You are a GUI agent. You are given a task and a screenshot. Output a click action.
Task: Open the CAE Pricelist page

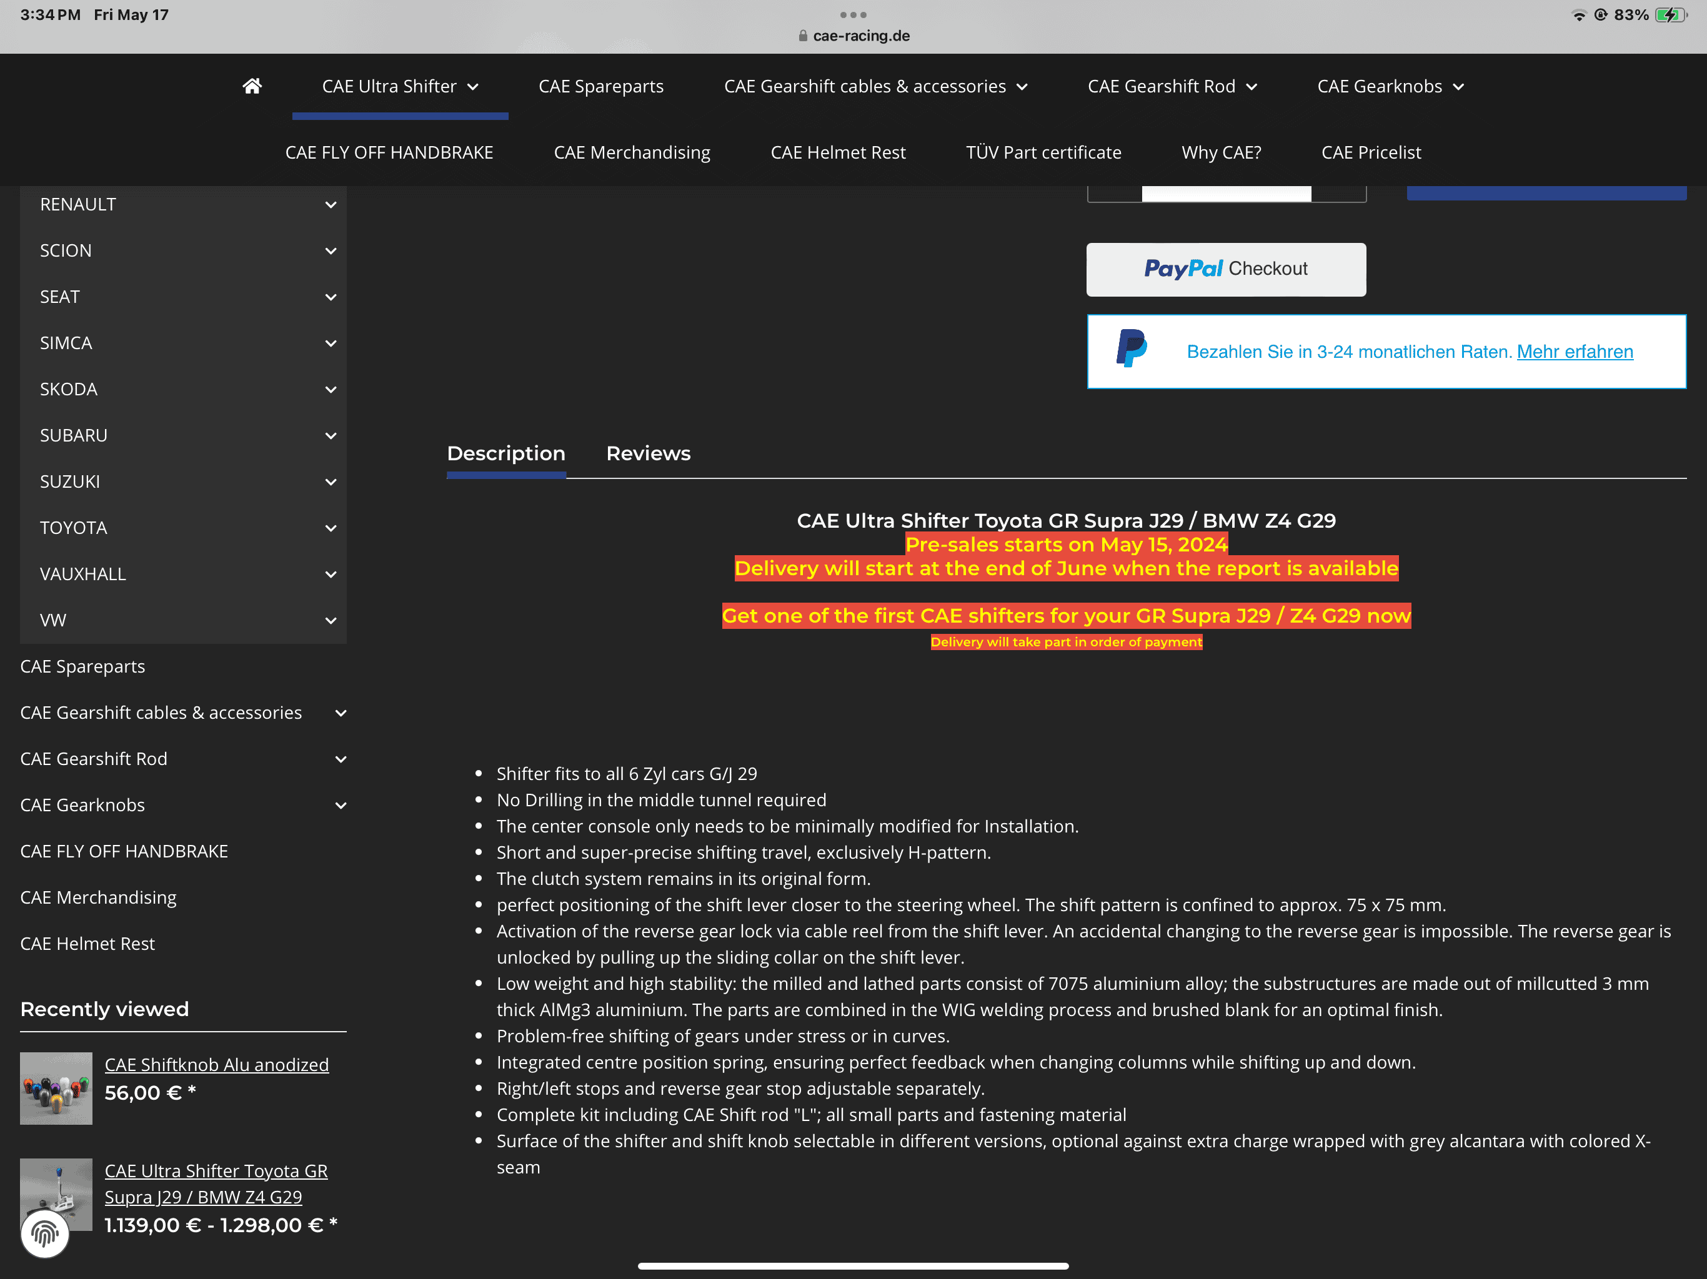point(1371,153)
